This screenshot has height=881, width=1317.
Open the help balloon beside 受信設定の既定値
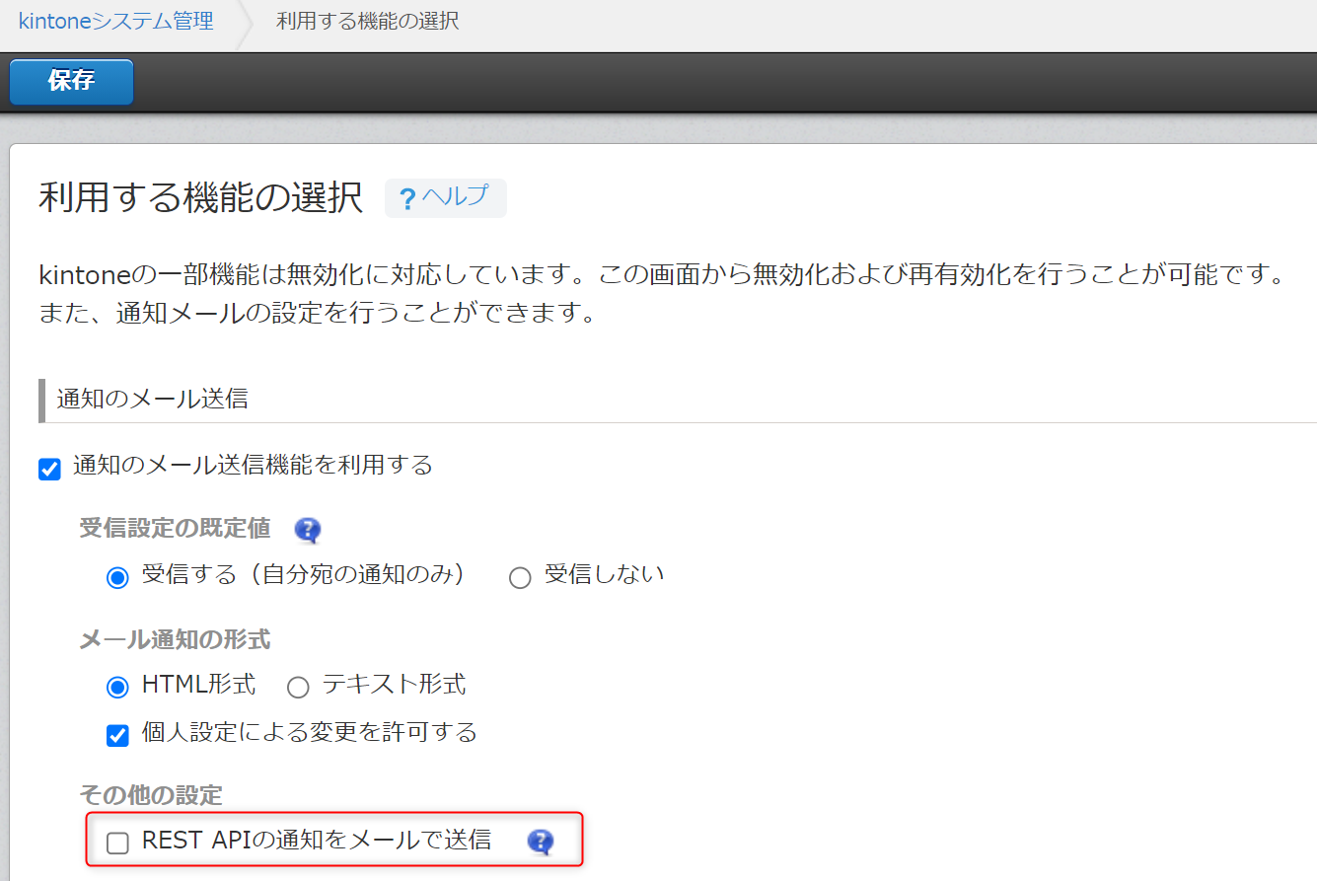click(x=307, y=530)
